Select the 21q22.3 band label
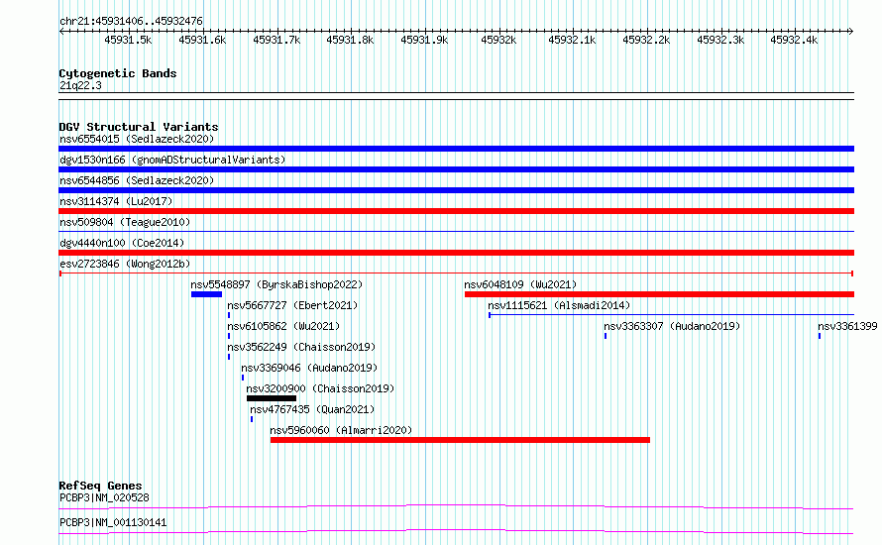This screenshot has width=882, height=545. pyautogui.click(x=80, y=85)
